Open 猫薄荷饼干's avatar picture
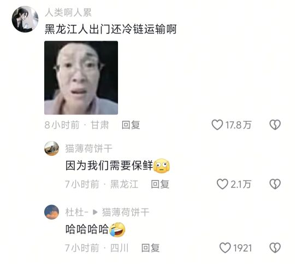Screen dimensions: 295x264 coord(51,148)
